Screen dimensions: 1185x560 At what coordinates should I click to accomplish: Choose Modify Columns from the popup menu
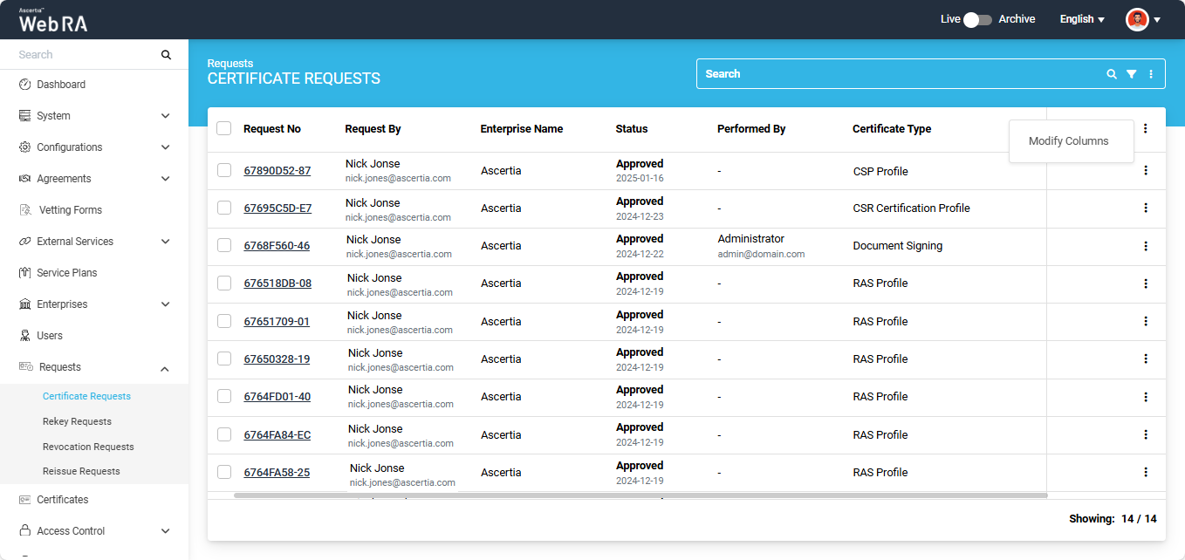click(1068, 141)
